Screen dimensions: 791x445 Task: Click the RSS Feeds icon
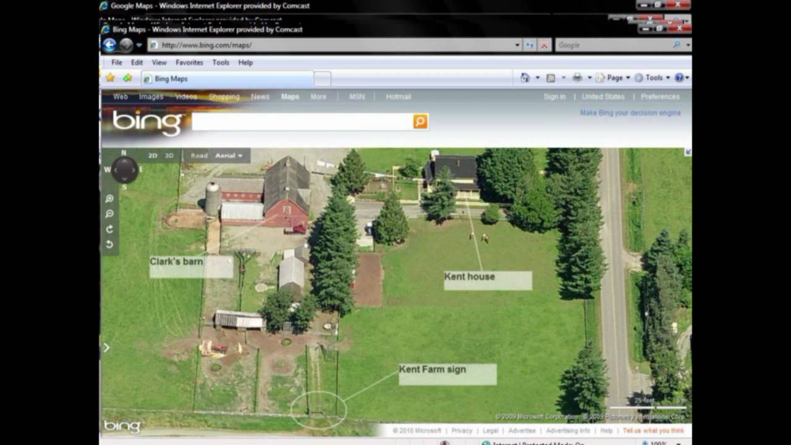(x=551, y=78)
